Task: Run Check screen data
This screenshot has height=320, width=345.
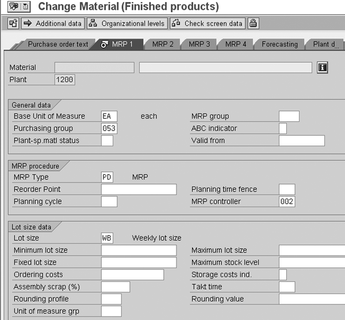Action: pos(209,24)
